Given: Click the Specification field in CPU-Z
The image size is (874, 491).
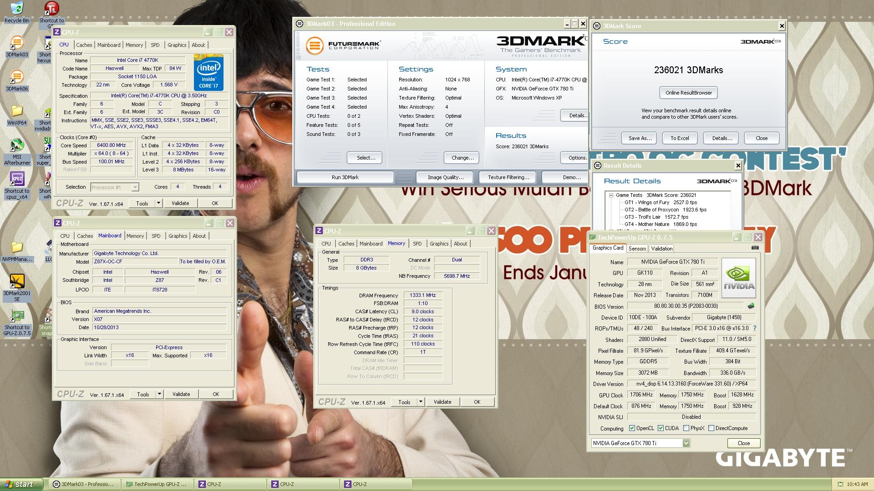Looking at the screenshot, I should click(x=159, y=96).
